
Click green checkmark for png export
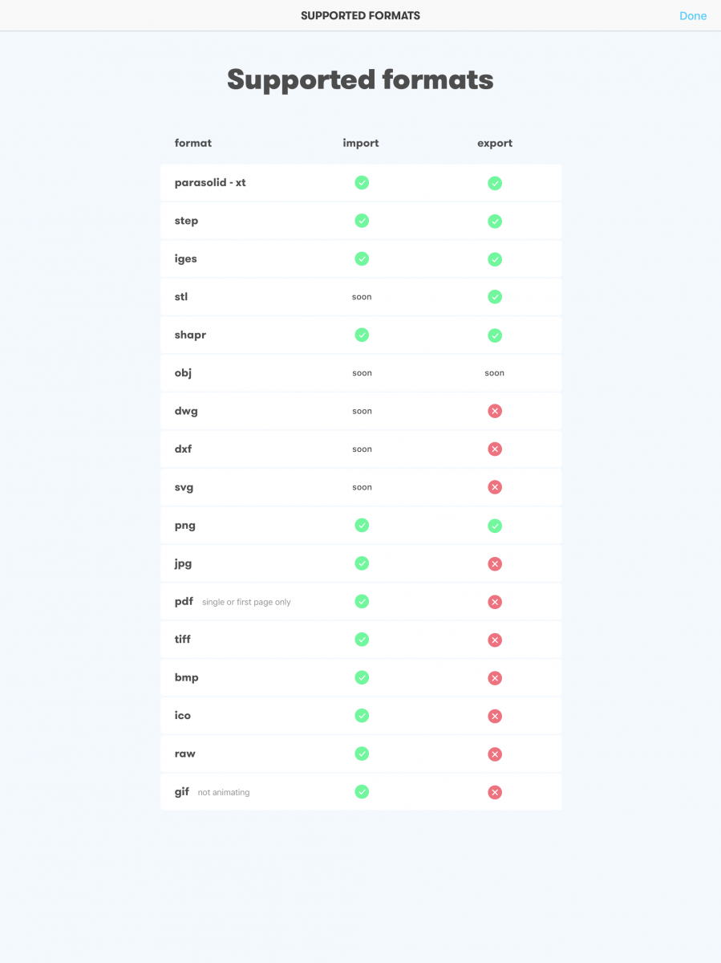coord(495,526)
